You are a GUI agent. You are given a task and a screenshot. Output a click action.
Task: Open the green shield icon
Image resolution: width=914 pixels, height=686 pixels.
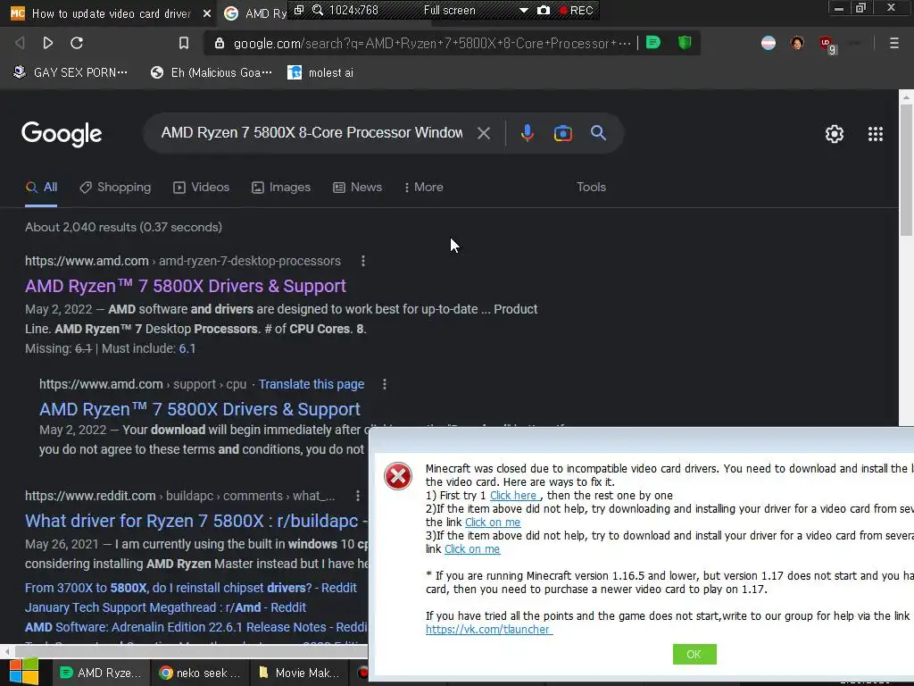point(685,43)
